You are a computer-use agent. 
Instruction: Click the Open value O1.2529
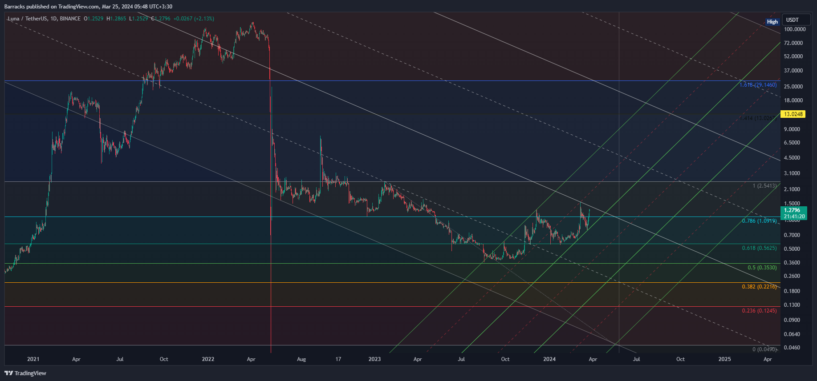pyautogui.click(x=93, y=19)
